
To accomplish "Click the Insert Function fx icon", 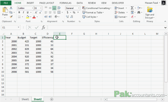I will (43, 28).
